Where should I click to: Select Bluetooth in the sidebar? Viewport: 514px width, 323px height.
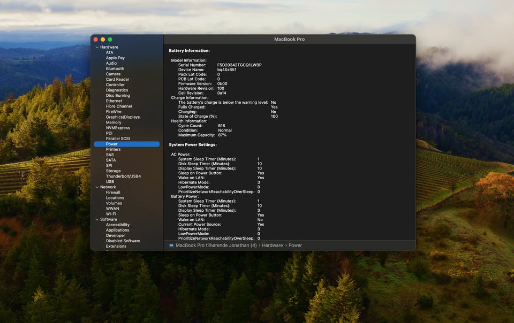(115, 69)
